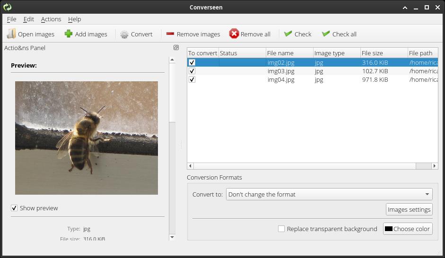The height and width of the screenshot is (258, 445).
Task: Click the green plus Add images icon
Action: 69,34
